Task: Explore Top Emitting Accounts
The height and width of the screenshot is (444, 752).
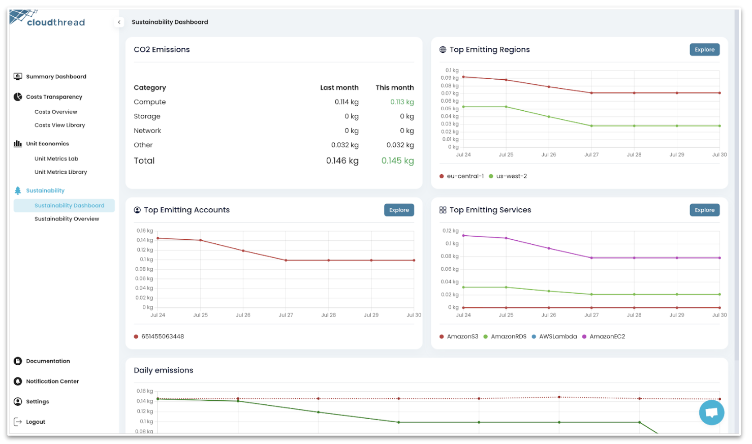Action: 399,210
